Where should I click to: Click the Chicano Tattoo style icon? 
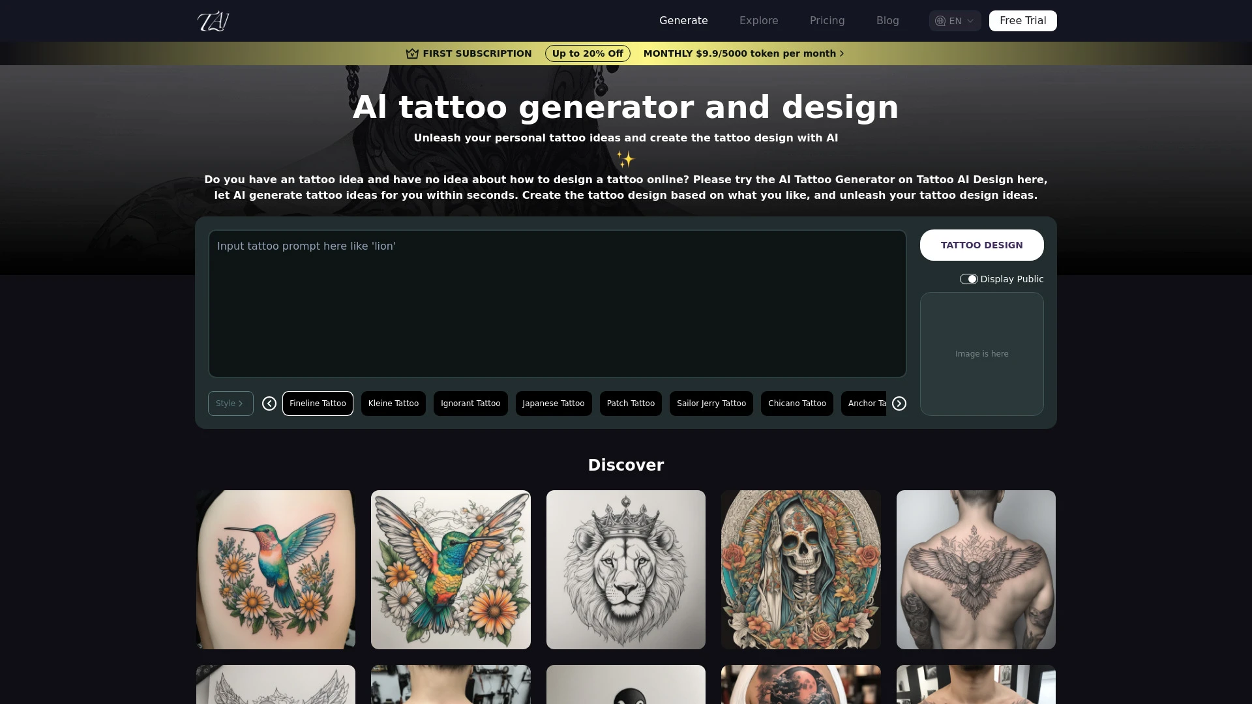click(797, 402)
